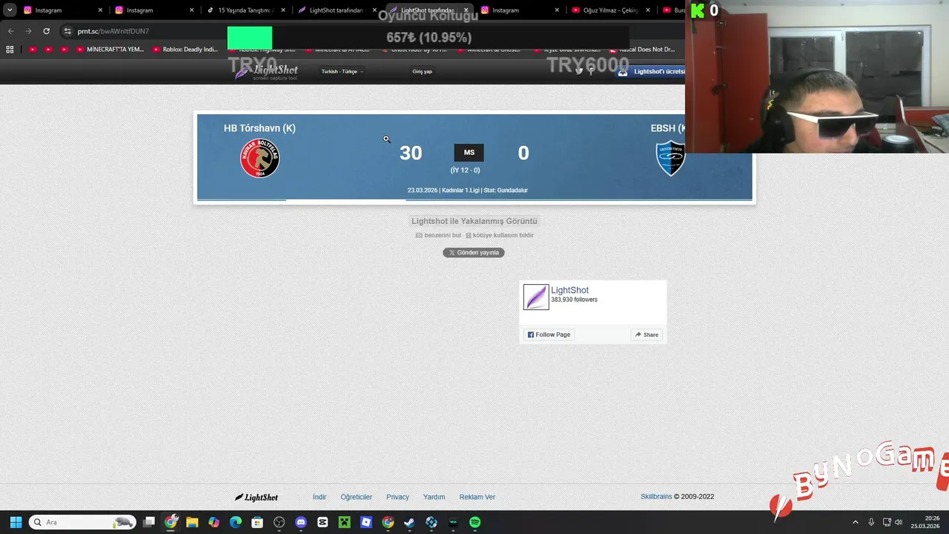Open the İndir footer link

click(320, 497)
